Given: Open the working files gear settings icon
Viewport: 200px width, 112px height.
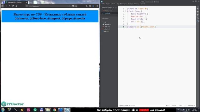Looking at the screenshot, I should coord(113,7).
